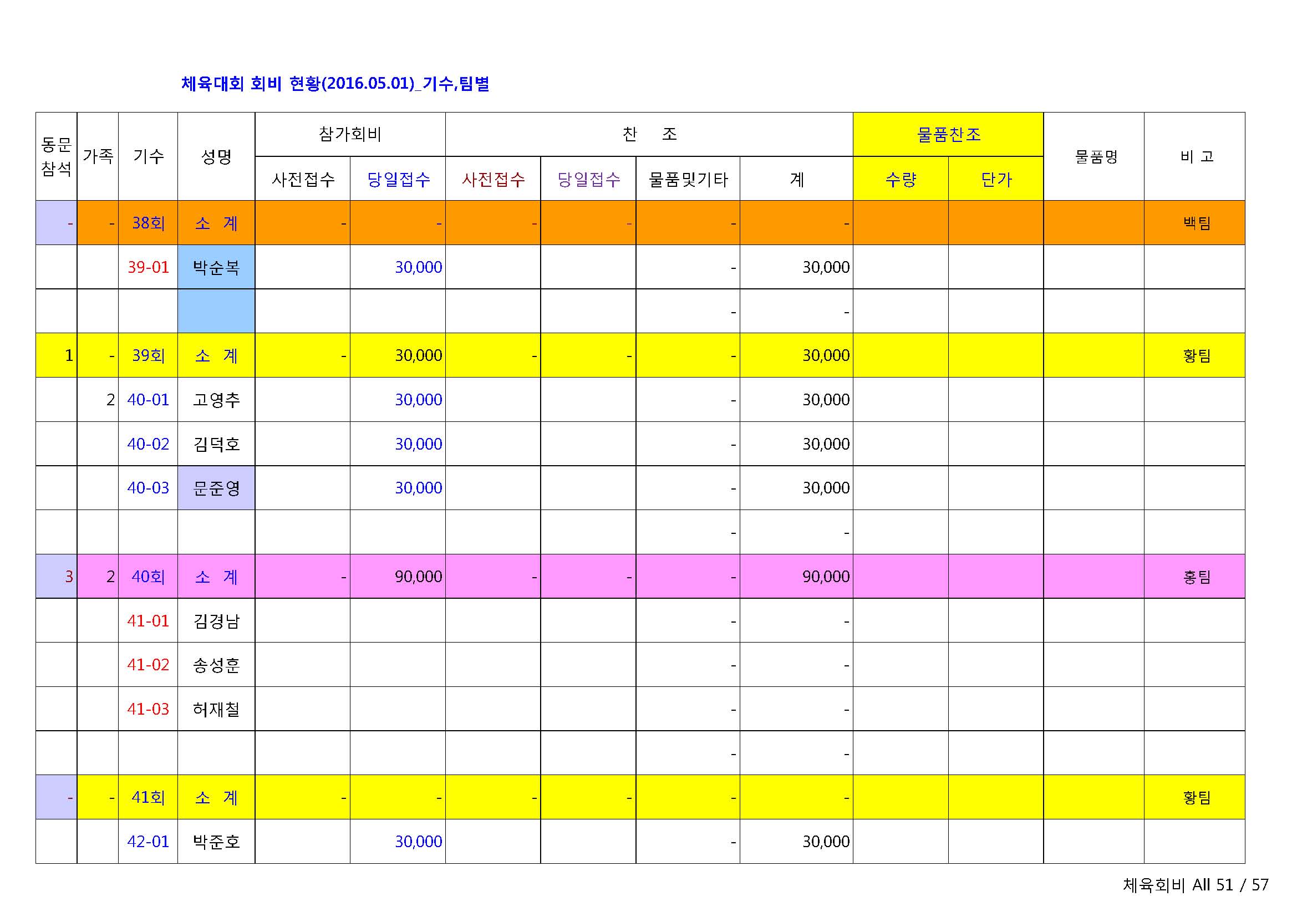The image size is (1297, 917).
Task: Select the yellow 단가 header cell
Action: coord(996,179)
